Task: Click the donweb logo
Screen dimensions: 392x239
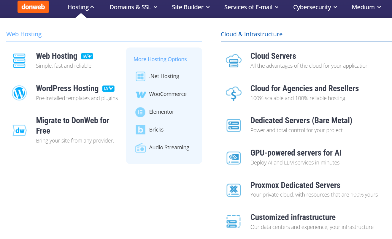Action: tap(33, 7)
